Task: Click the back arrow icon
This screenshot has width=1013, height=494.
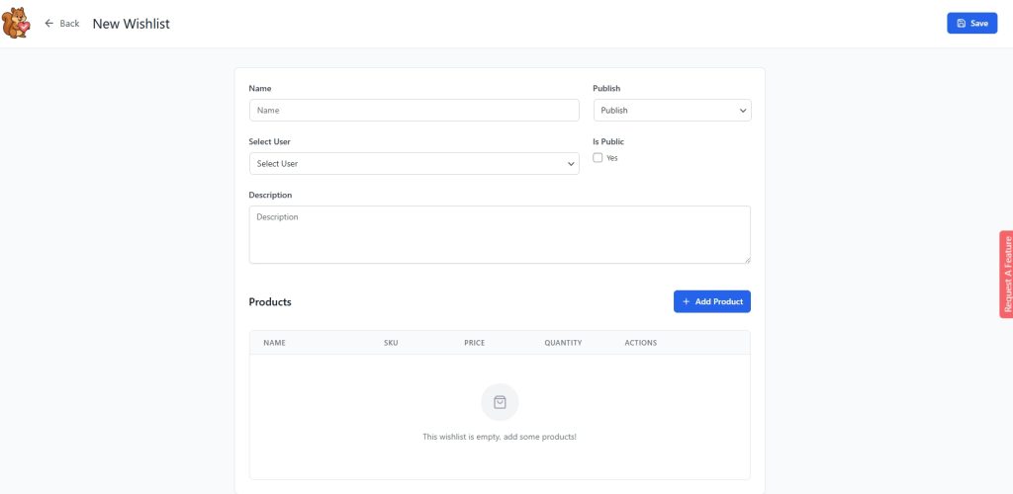Action: tap(49, 23)
